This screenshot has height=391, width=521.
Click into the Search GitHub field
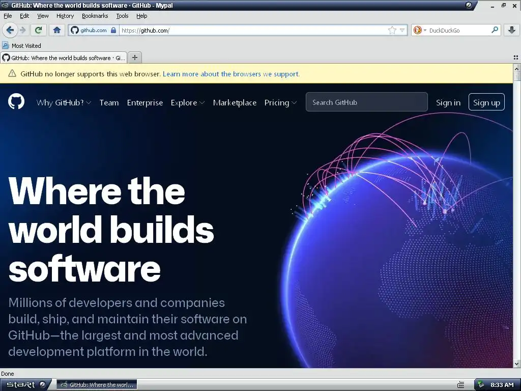coord(366,102)
